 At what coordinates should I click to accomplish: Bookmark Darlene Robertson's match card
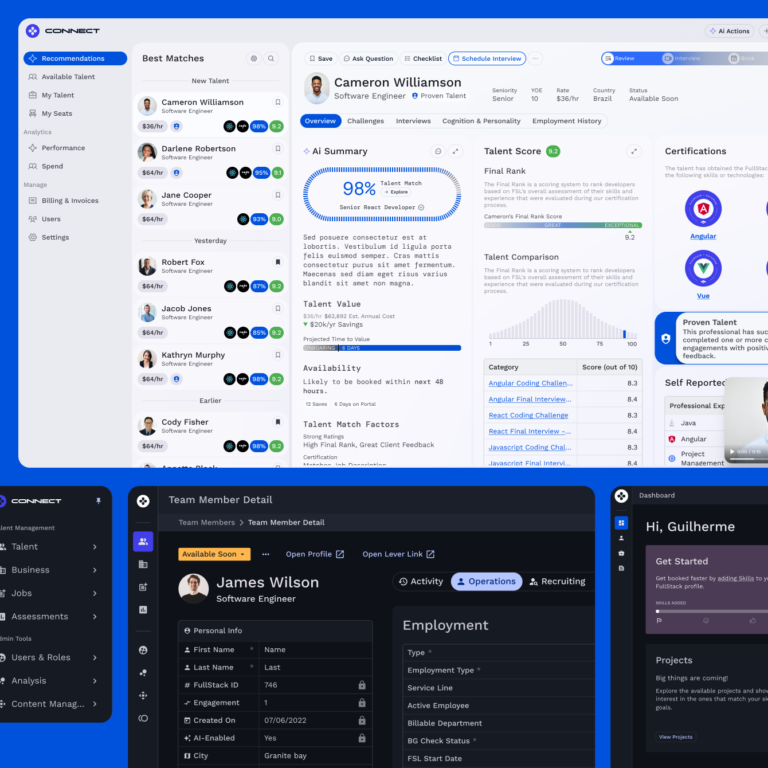tap(278, 148)
